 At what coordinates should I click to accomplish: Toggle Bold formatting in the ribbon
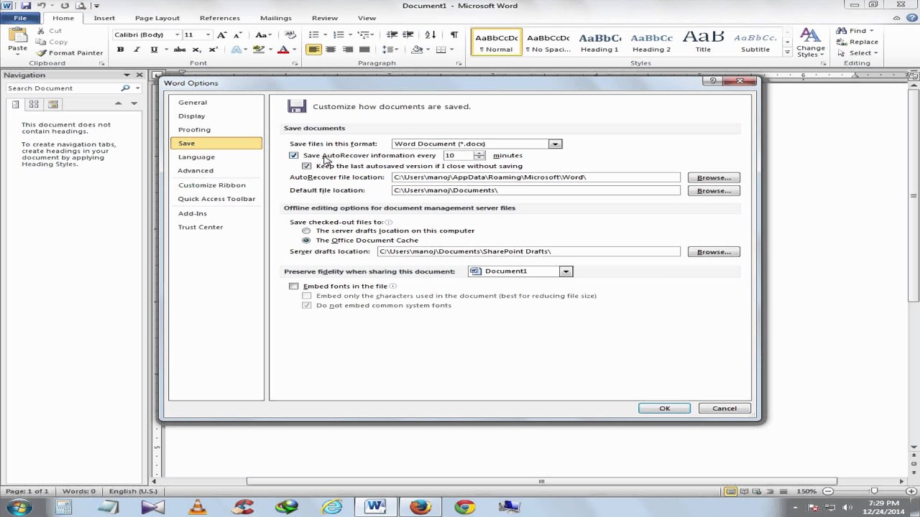[120, 50]
